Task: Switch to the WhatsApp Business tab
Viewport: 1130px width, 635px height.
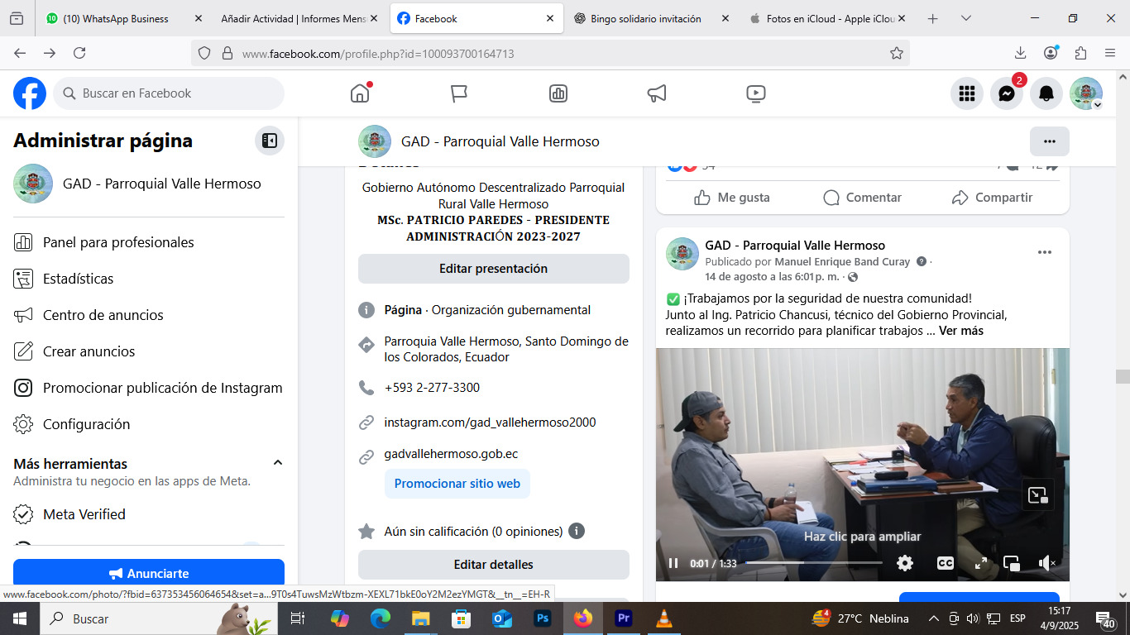Action: 116,18
